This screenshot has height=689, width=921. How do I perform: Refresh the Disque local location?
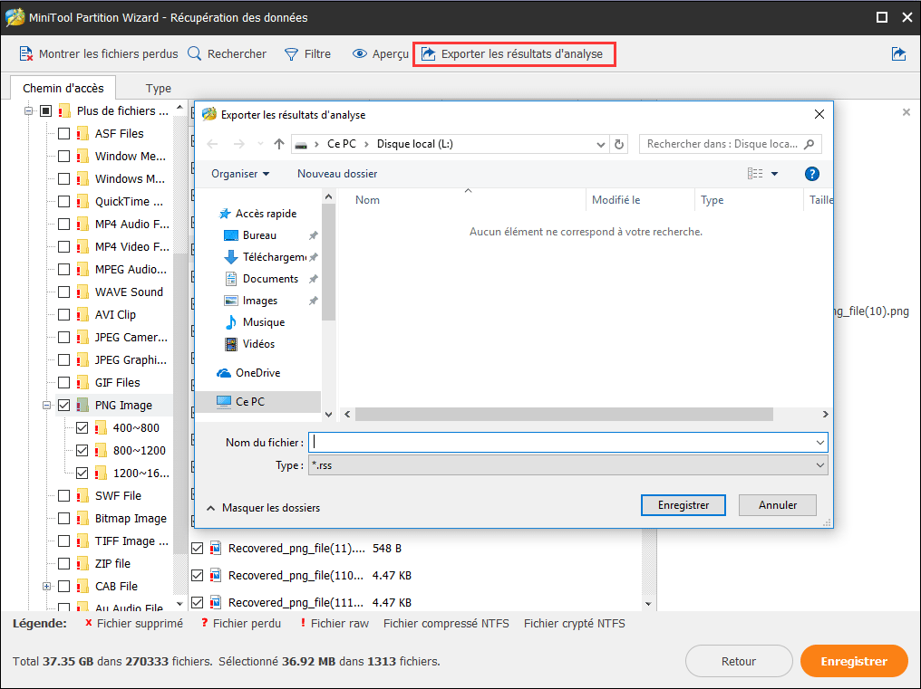point(620,144)
